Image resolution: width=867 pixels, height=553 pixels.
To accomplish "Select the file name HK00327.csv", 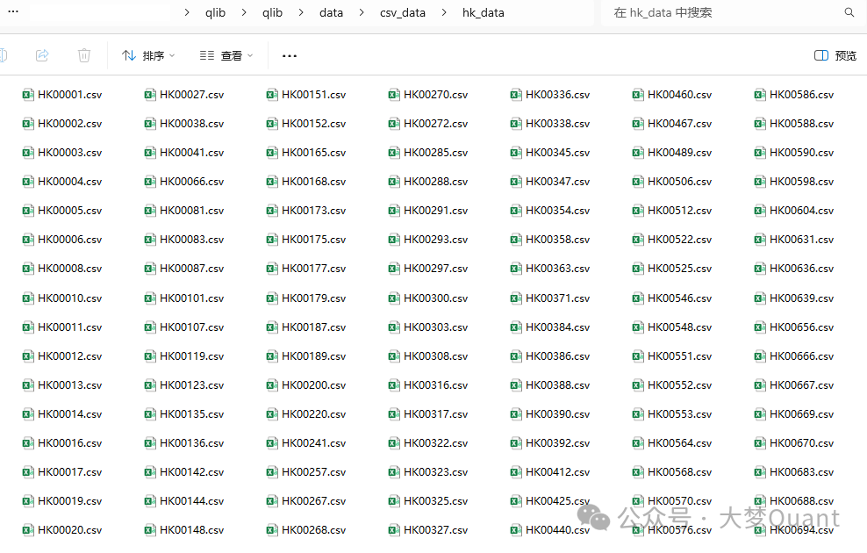I will click(x=436, y=530).
